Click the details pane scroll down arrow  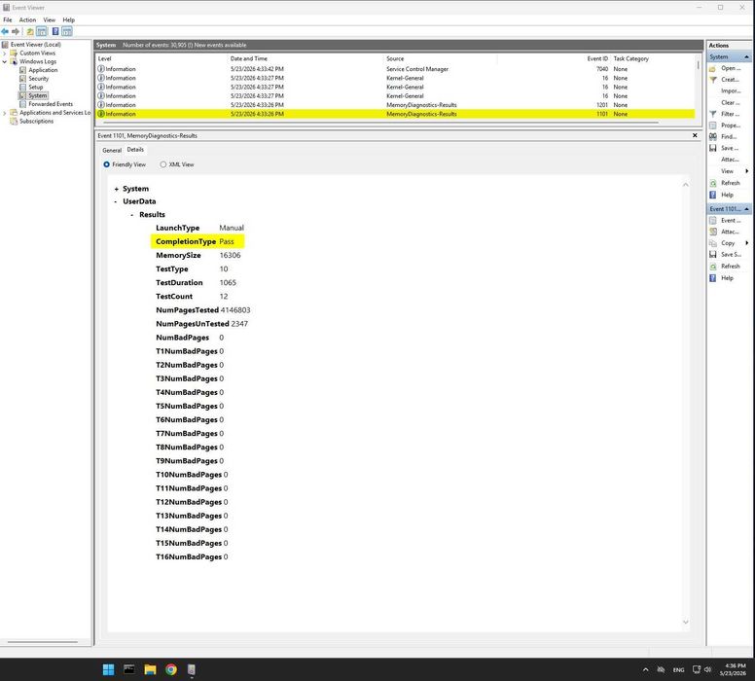point(686,623)
